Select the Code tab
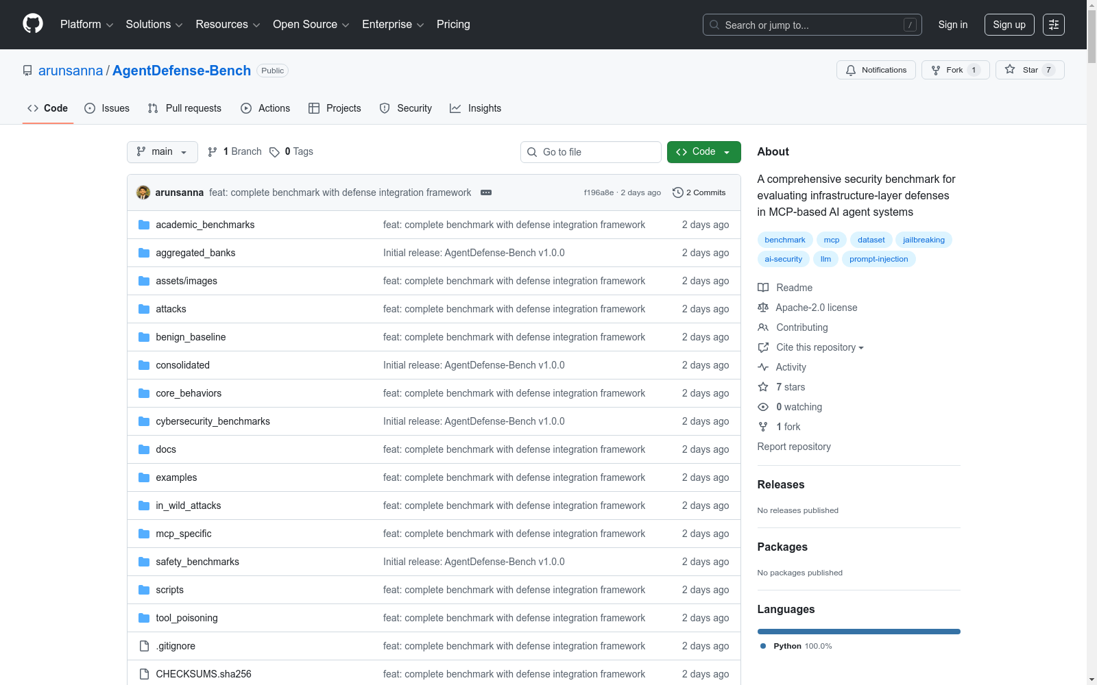The image size is (1097, 685). [48, 108]
